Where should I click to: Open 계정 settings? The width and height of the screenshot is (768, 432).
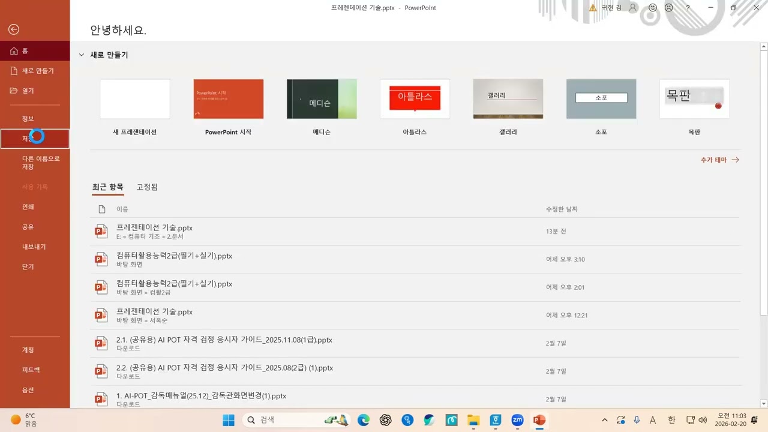click(35, 350)
